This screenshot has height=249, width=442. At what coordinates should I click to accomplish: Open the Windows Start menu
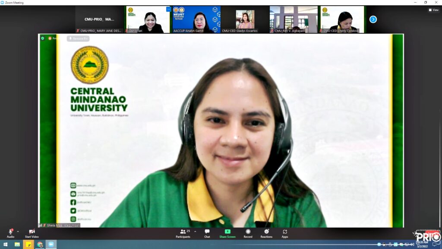point(5,245)
